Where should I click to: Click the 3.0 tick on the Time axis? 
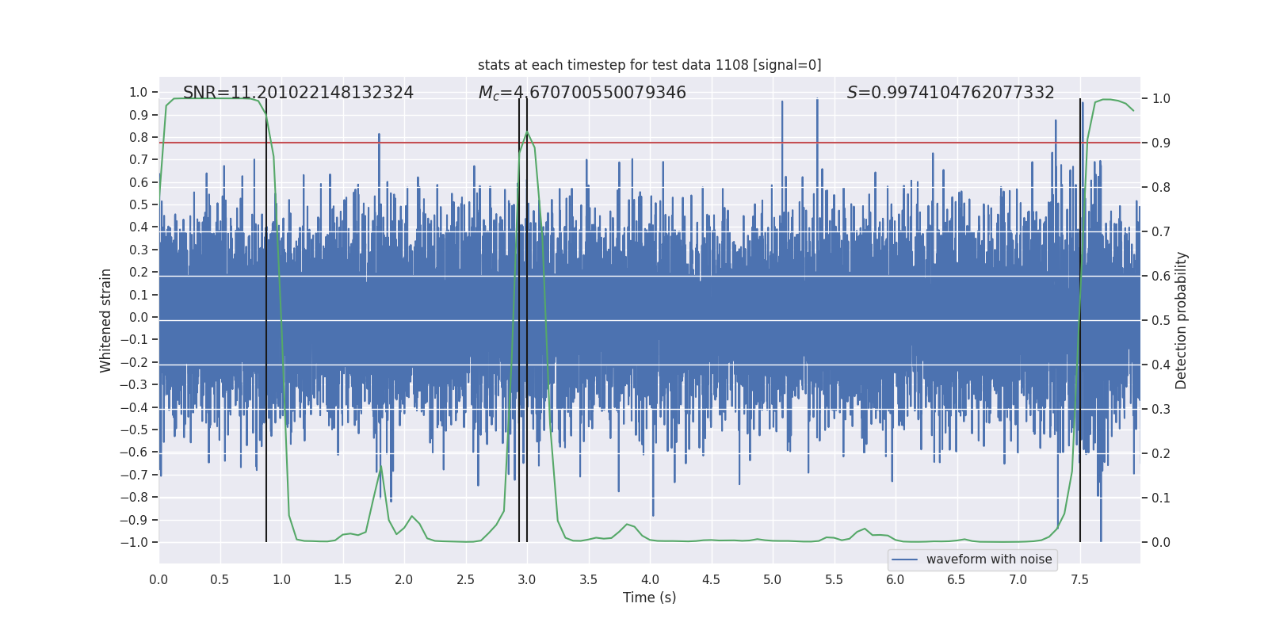point(527,579)
